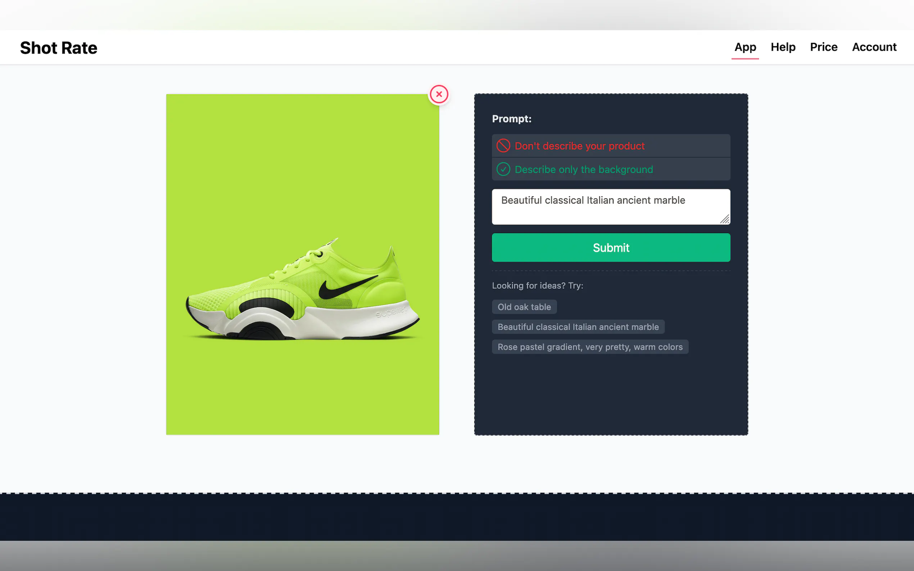The height and width of the screenshot is (571, 914).
Task: Remove the uploaded shoe image with X
Action: click(x=439, y=94)
